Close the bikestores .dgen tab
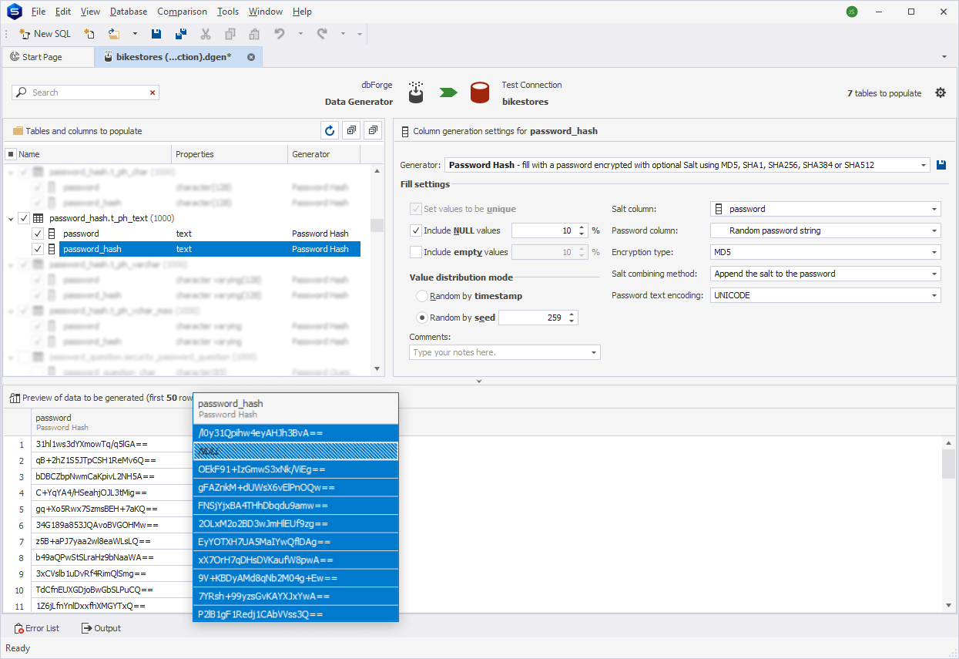This screenshot has height=659, width=959. pos(251,57)
